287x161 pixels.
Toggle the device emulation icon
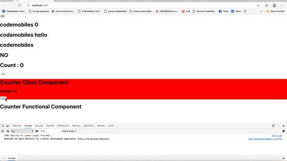8,126
